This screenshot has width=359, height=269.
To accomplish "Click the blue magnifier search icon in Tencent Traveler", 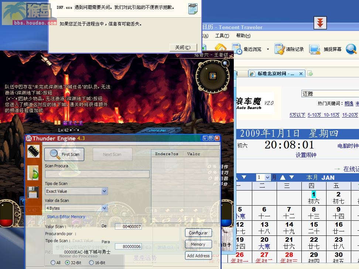I will point(351,49).
